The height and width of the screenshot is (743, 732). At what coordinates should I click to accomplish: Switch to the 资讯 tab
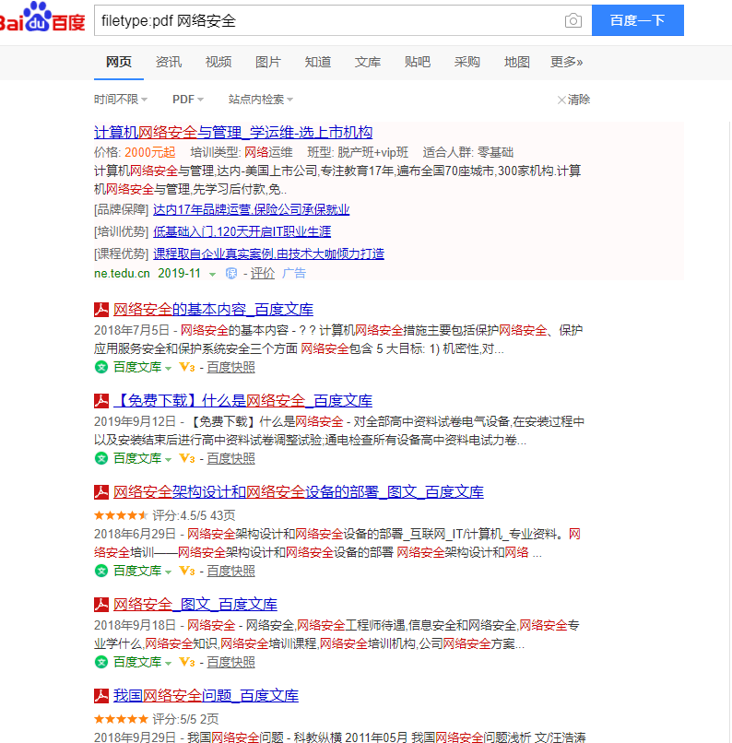pyautogui.click(x=169, y=62)
